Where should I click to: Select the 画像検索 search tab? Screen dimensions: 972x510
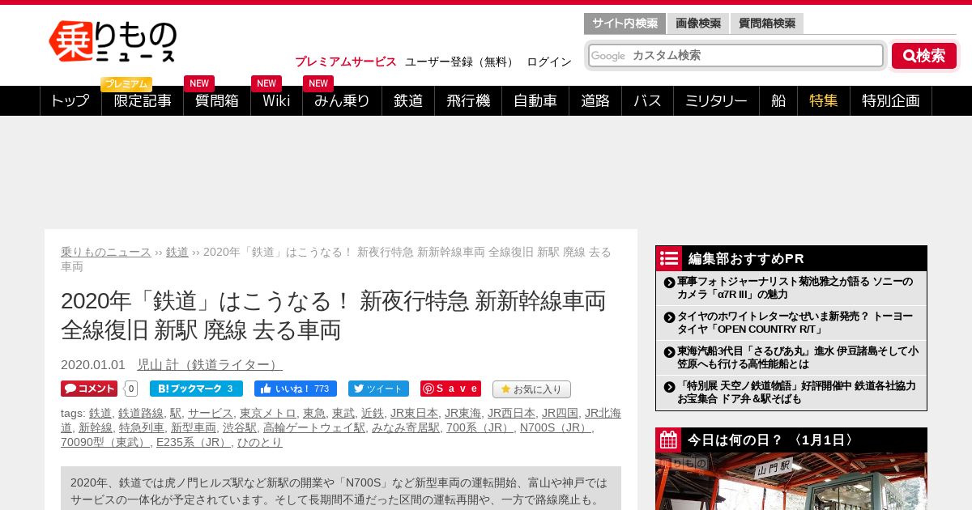698,23
